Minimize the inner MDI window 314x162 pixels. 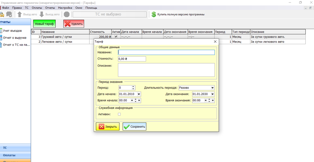tap(306, 8)
